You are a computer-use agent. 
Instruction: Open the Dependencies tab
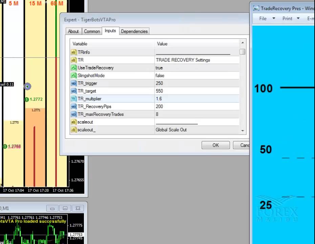[x=134, y=32]
